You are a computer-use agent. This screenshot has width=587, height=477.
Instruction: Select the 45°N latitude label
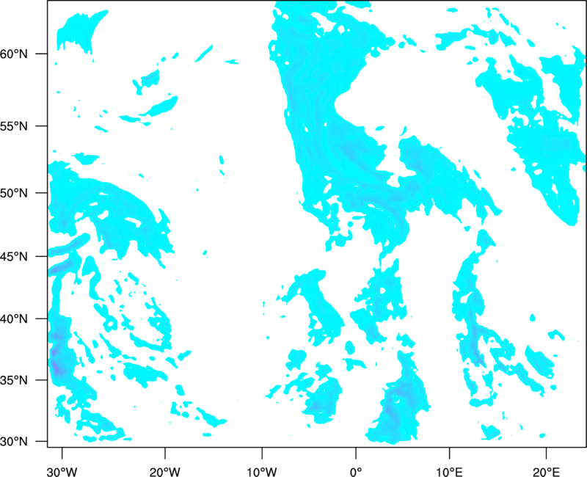14,256
